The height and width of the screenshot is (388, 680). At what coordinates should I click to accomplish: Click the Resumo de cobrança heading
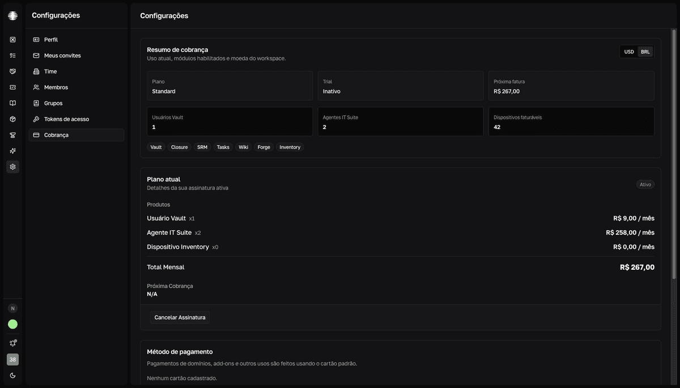[177, 50]
